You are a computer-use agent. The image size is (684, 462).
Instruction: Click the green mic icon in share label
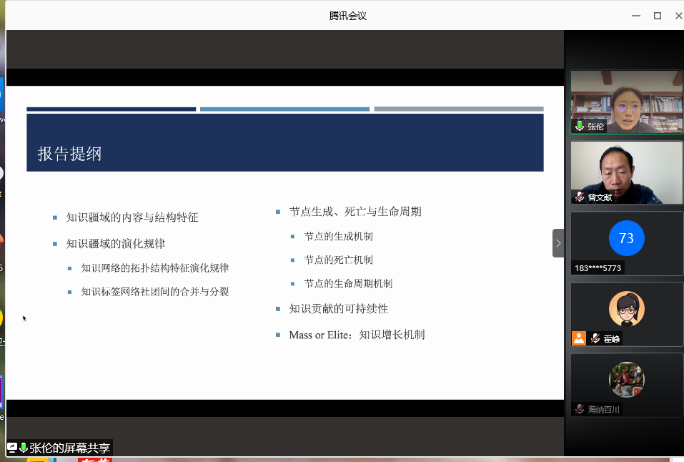24,448
